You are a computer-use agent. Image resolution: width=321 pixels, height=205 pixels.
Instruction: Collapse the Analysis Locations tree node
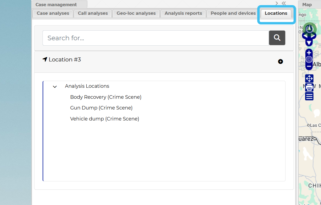(x=55, y=87)
